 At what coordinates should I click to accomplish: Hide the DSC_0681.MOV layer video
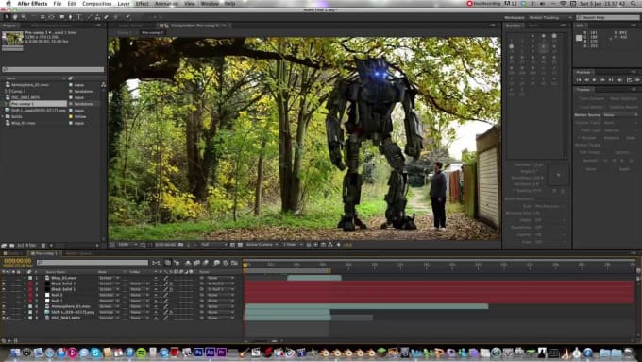pos(4,318)
